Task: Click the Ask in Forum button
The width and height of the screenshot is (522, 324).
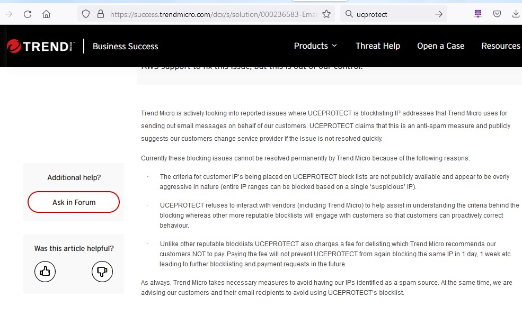Action: click(x=74, y=202)
